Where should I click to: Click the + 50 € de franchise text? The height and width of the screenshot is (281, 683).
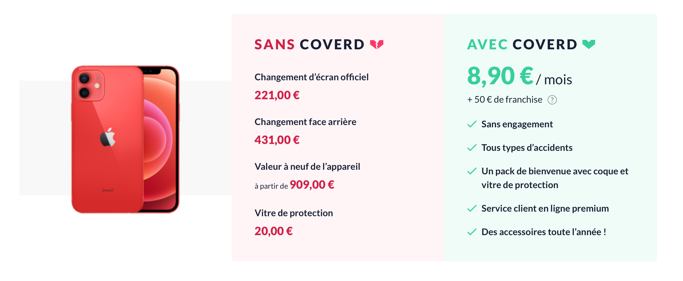coord(505,99)
